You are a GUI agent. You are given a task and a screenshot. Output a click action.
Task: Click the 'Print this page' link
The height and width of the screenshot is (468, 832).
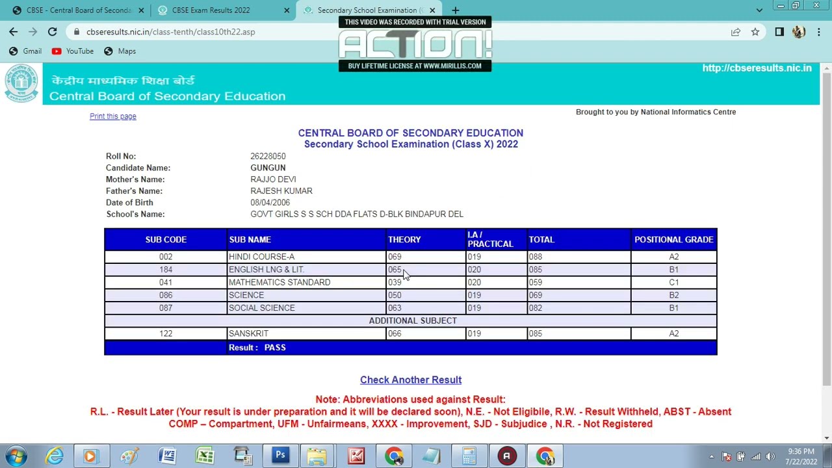[x=113, y=116]
